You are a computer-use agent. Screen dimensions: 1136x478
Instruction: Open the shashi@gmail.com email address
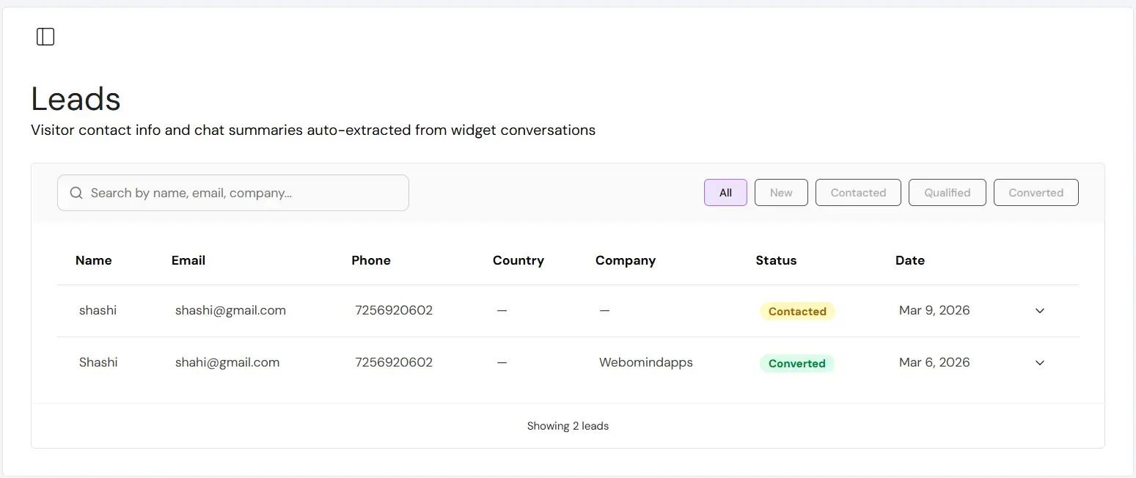click(x=230, y=310)
